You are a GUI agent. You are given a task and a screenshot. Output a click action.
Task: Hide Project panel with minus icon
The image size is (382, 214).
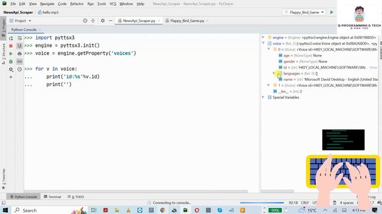coord(110,21)
